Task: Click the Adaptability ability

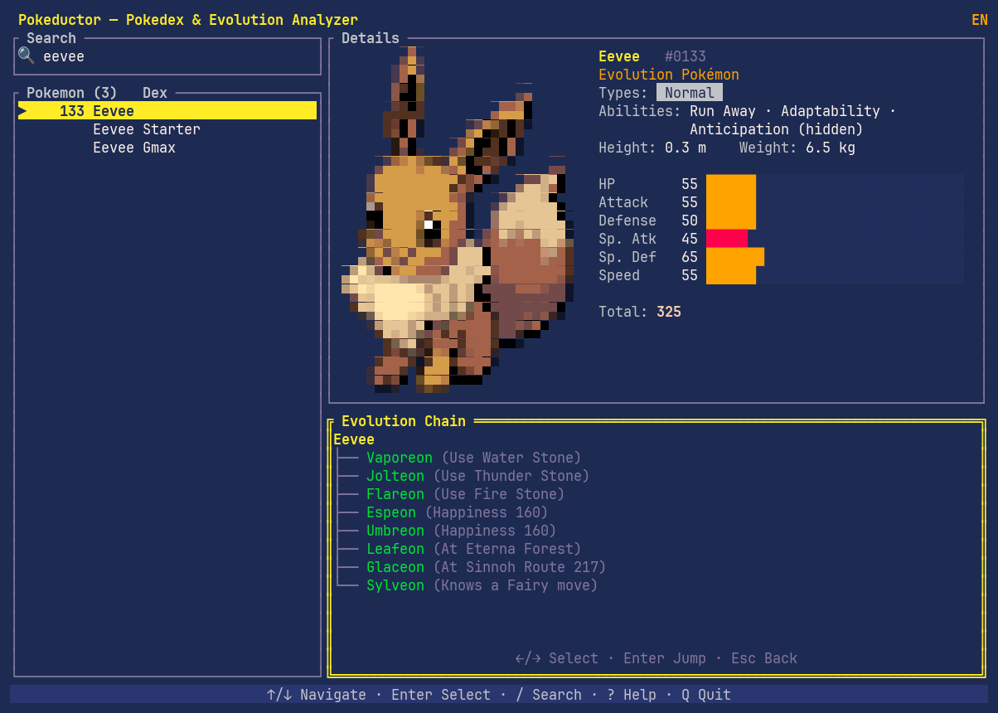Action: (831, 111)
